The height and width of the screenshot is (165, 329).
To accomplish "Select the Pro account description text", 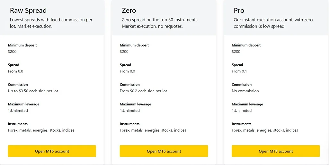I will coord(273,23).
